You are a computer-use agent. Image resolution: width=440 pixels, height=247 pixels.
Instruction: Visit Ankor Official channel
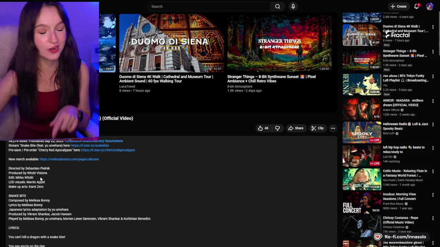pos(391,110)
